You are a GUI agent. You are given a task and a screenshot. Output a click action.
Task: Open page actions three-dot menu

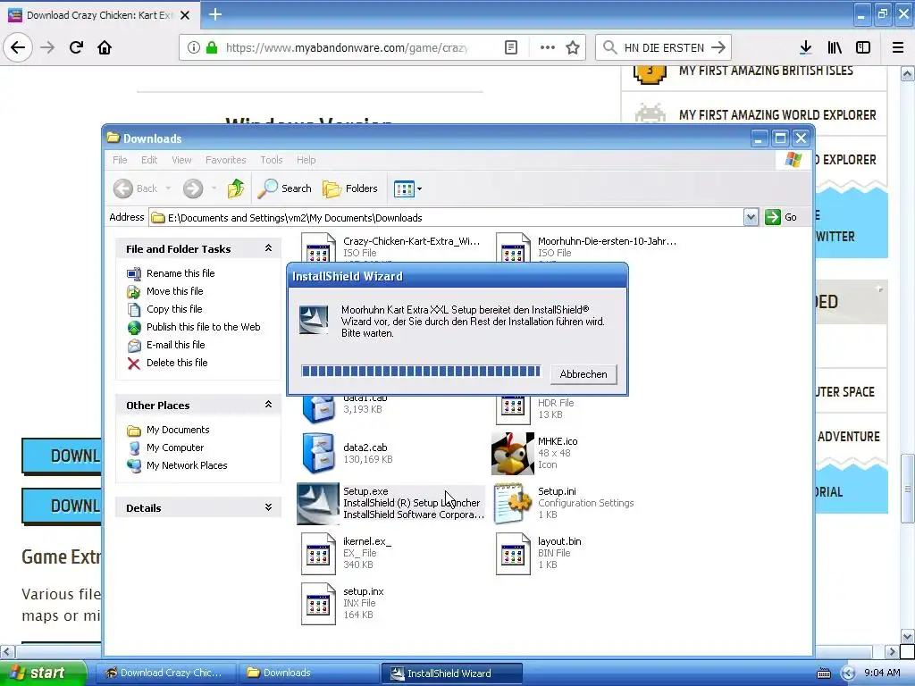(547, 47)
